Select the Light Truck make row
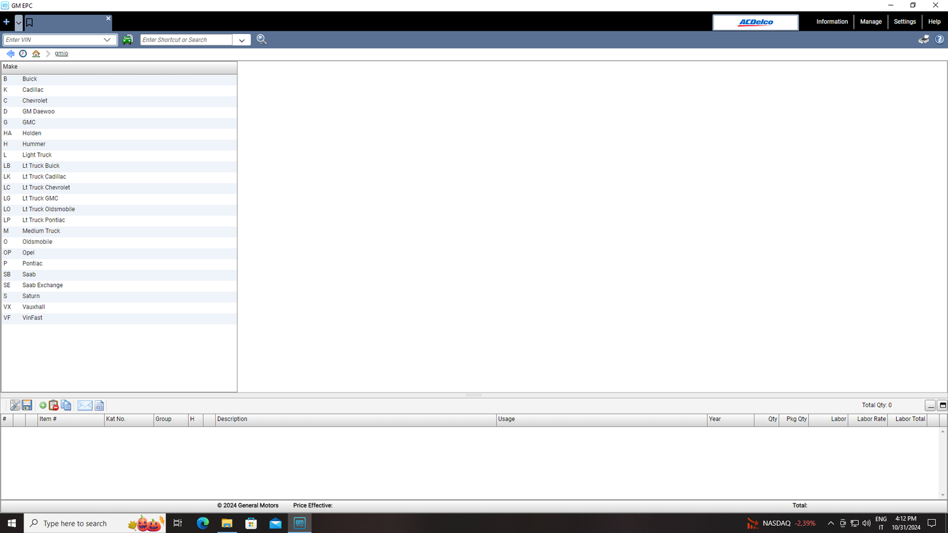 [119, 155]
